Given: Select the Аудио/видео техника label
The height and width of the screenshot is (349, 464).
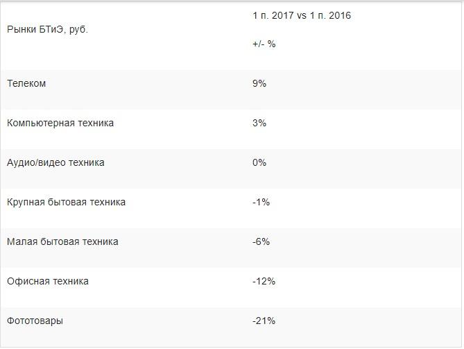Looking at the screenshot, I should click(x=55, y=163).
